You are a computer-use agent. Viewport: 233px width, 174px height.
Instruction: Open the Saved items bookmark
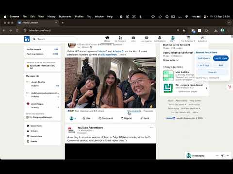coord(34,126)
